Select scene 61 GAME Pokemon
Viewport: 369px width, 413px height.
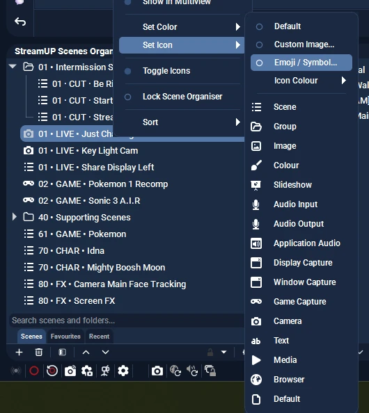pyautogui.click(x=132, y=234)
